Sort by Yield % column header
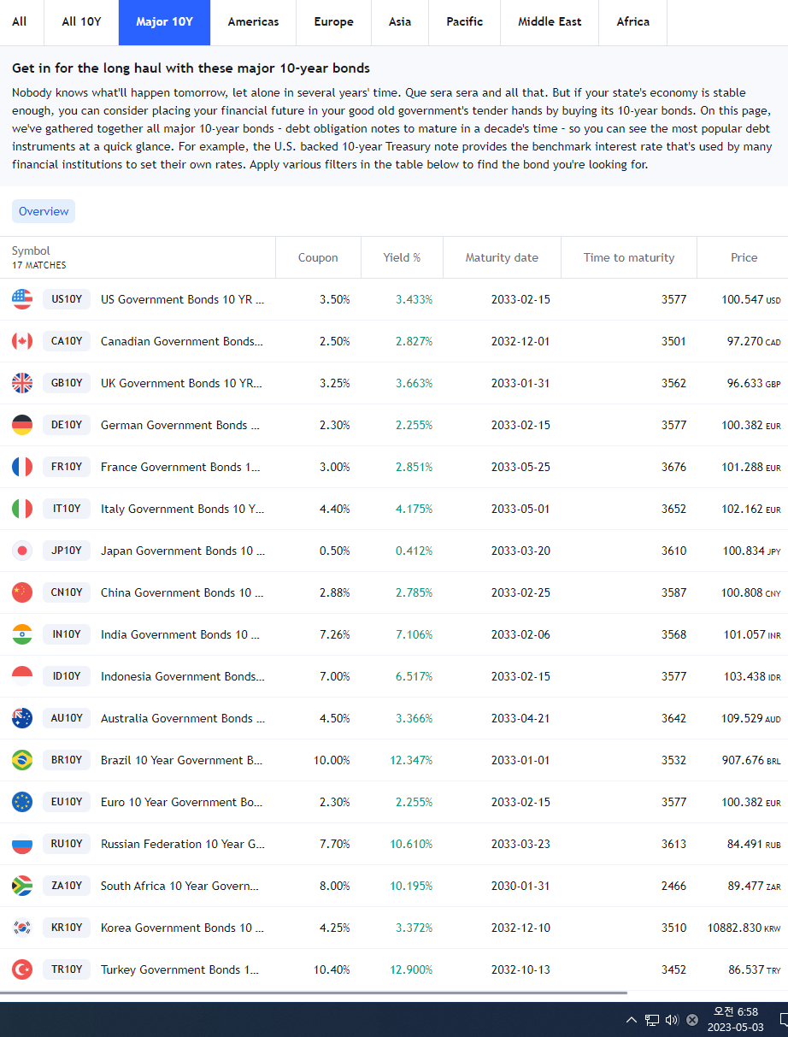 click(402, 257)
